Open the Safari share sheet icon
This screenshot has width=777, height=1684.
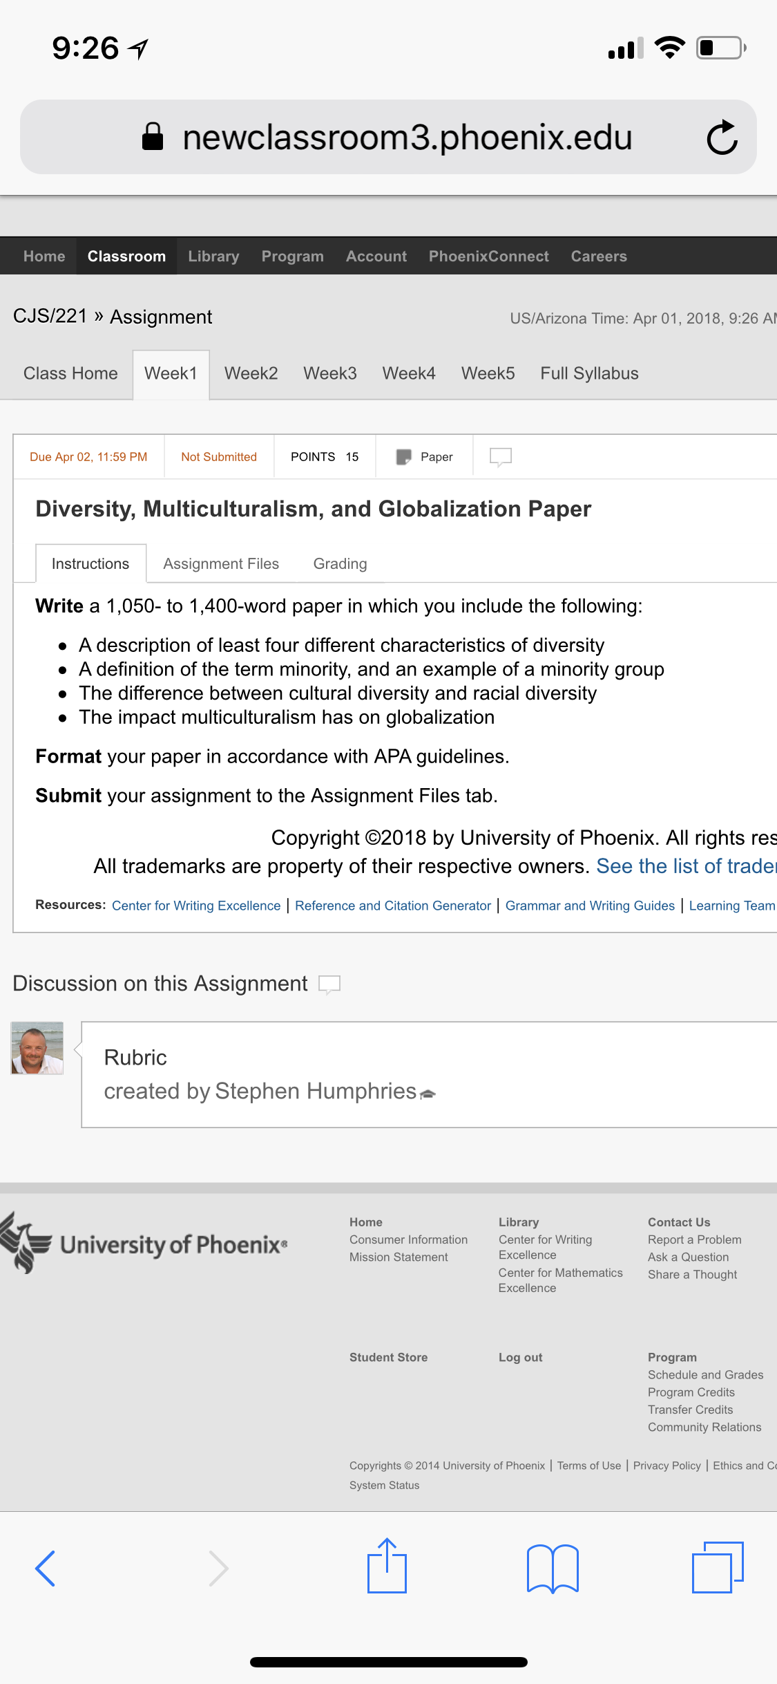[387, 1565]
